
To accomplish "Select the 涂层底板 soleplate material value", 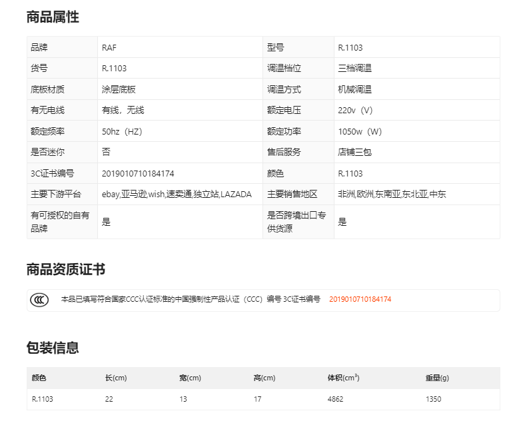I will pyautogui.click(x=119, y=89).
